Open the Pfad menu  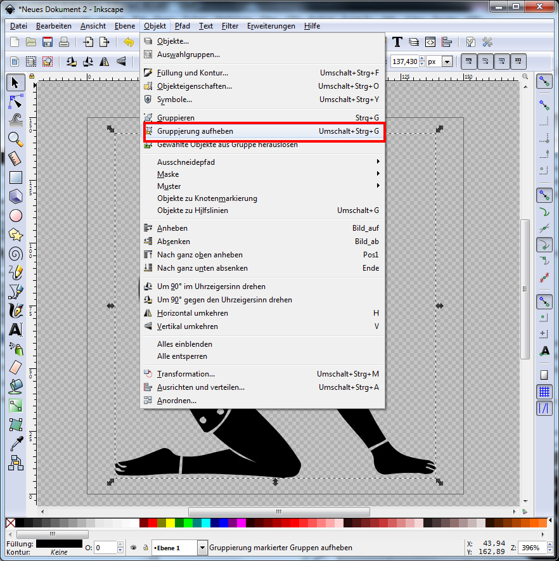tap(182, 26)
